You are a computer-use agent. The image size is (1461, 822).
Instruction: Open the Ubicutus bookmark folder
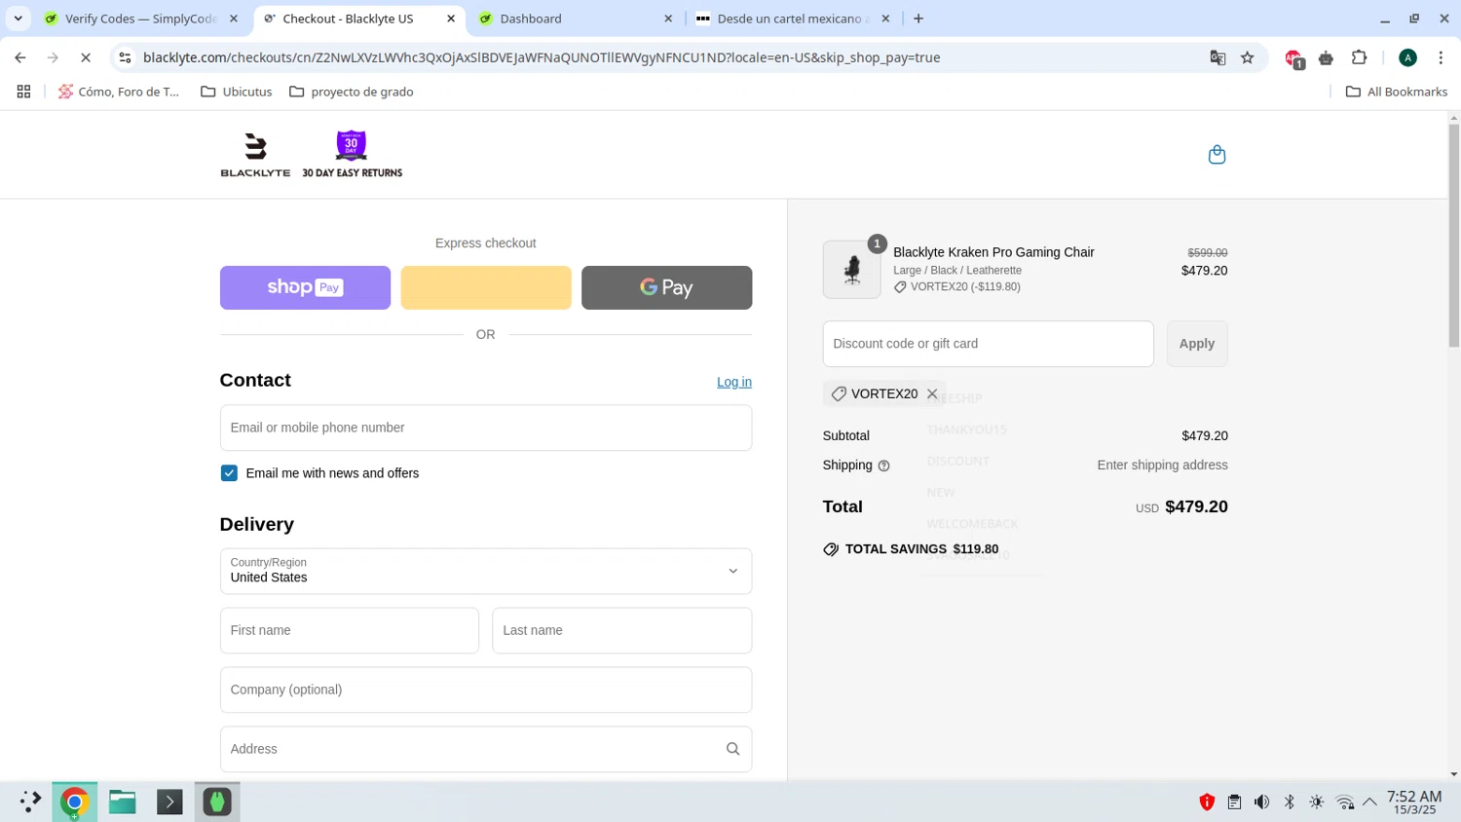point(237,92)
